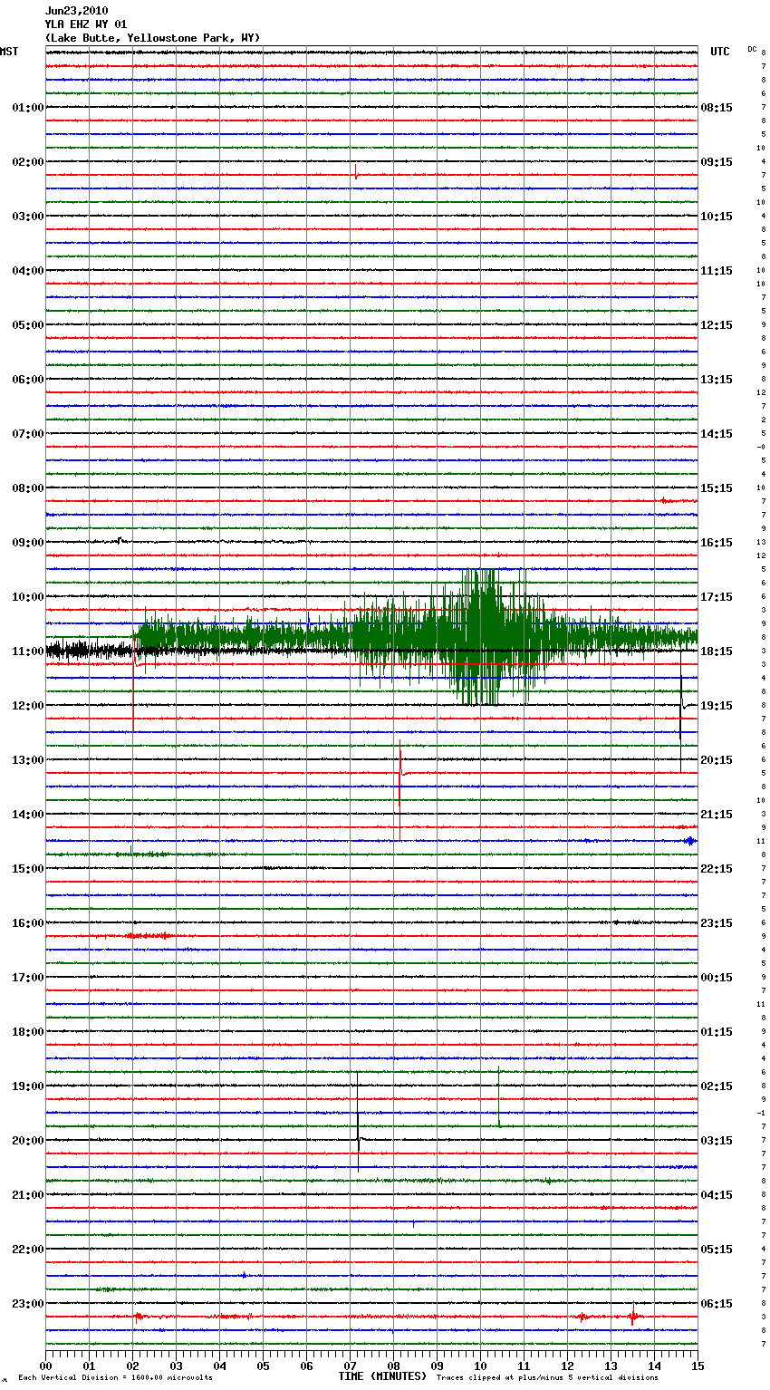
Task: Click the date label Jun23,2010
Action: click(x=77, y=11)
